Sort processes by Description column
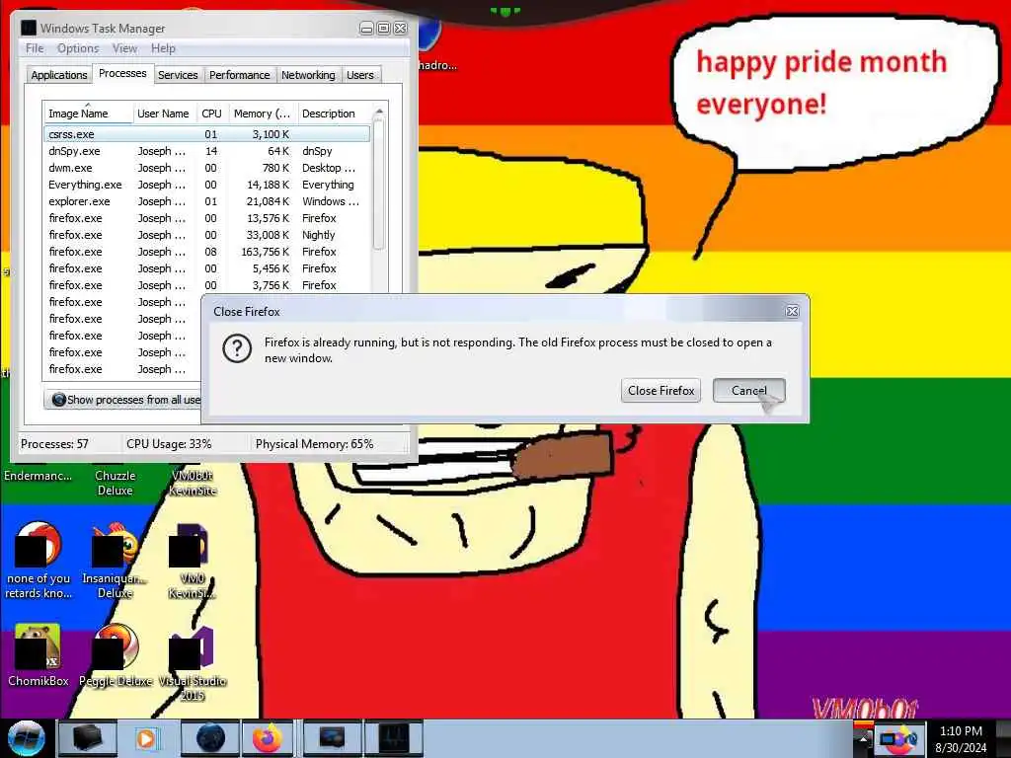 (334, 114)
